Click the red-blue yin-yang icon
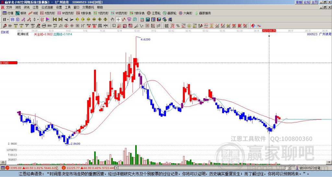The width and height of the screenshot is (332, 177). click(x=253, y=26)
